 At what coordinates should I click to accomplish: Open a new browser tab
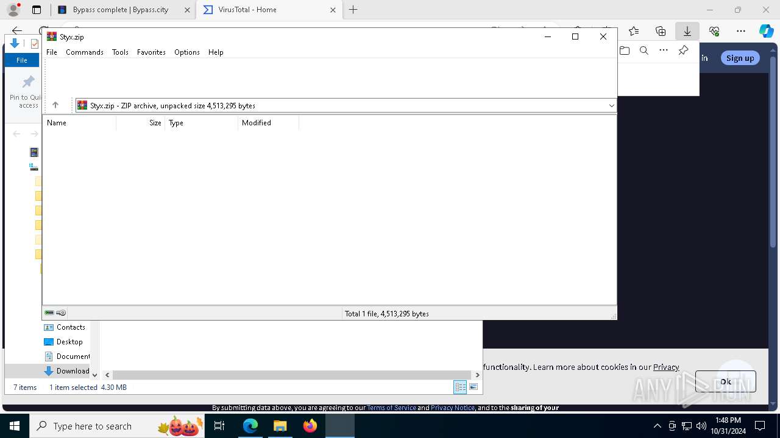point(353,10)
